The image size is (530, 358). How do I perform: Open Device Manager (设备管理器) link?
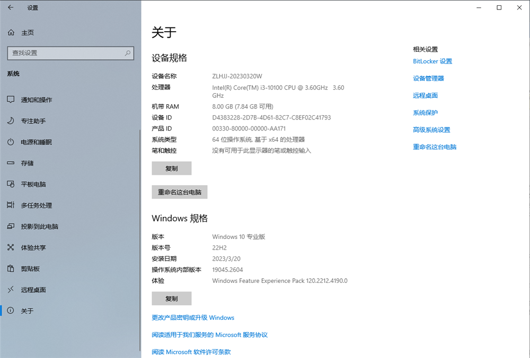[x=428, y=78]
